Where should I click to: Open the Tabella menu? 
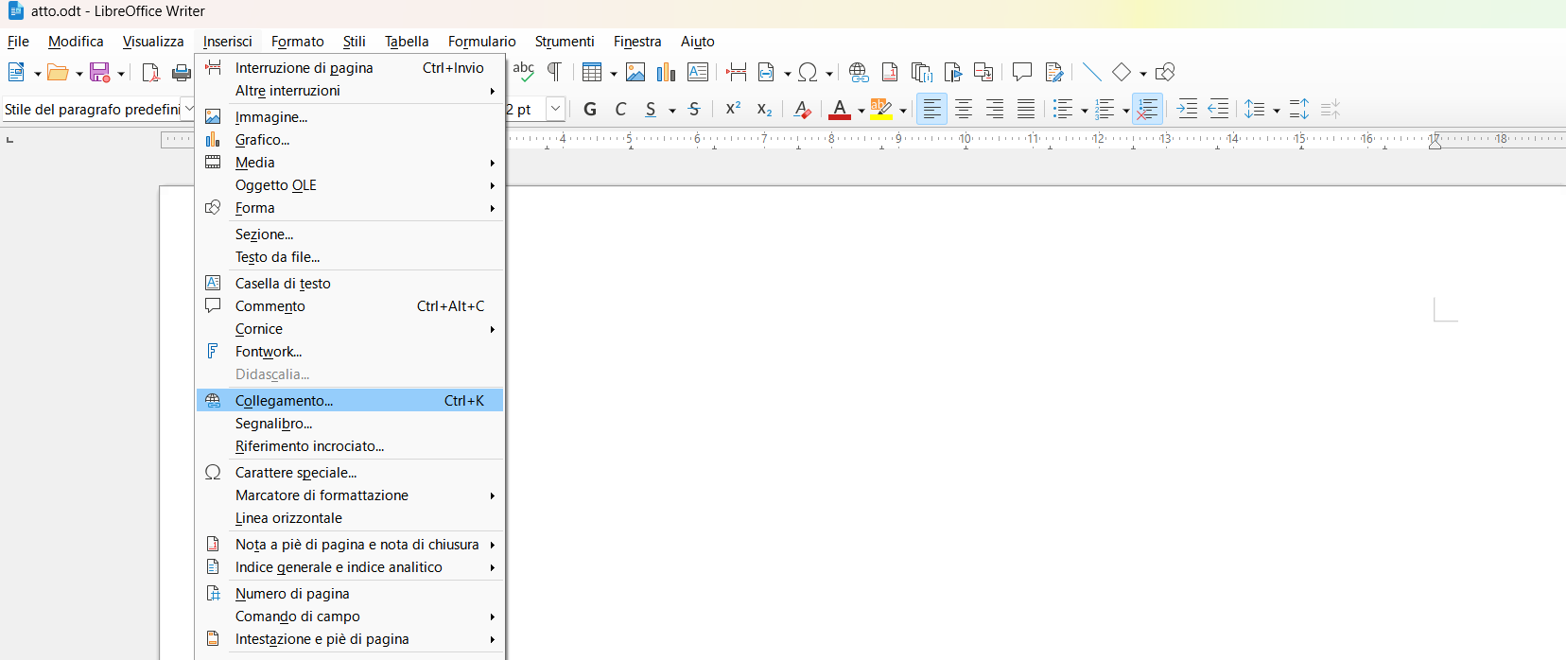coord(407,42)
